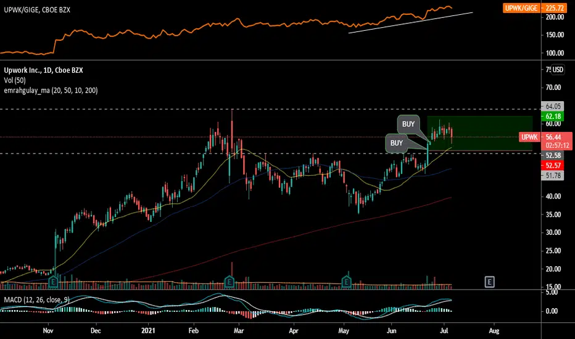The width and height of the screenshot is (575, 339).
Task: Click the Aug label on time axis
Action: (x=494, y=330)
